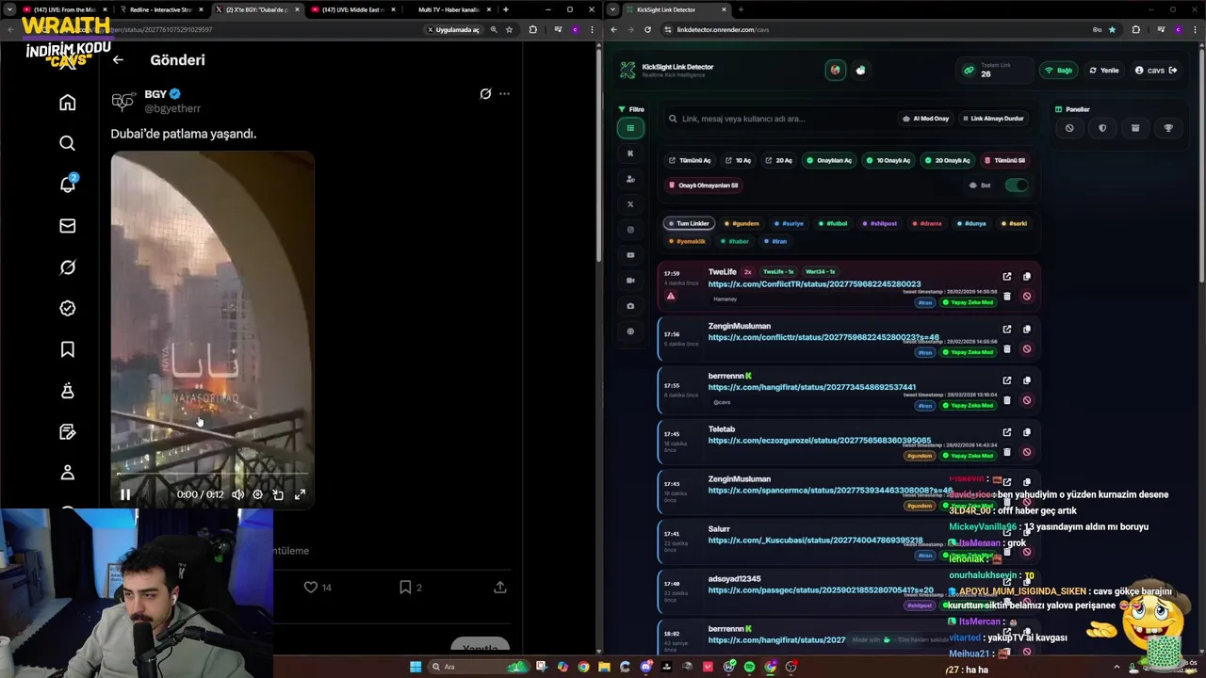The image size is (1206, 678).
Task: Filter by #futbol tag
Action: tap(833, 223)
